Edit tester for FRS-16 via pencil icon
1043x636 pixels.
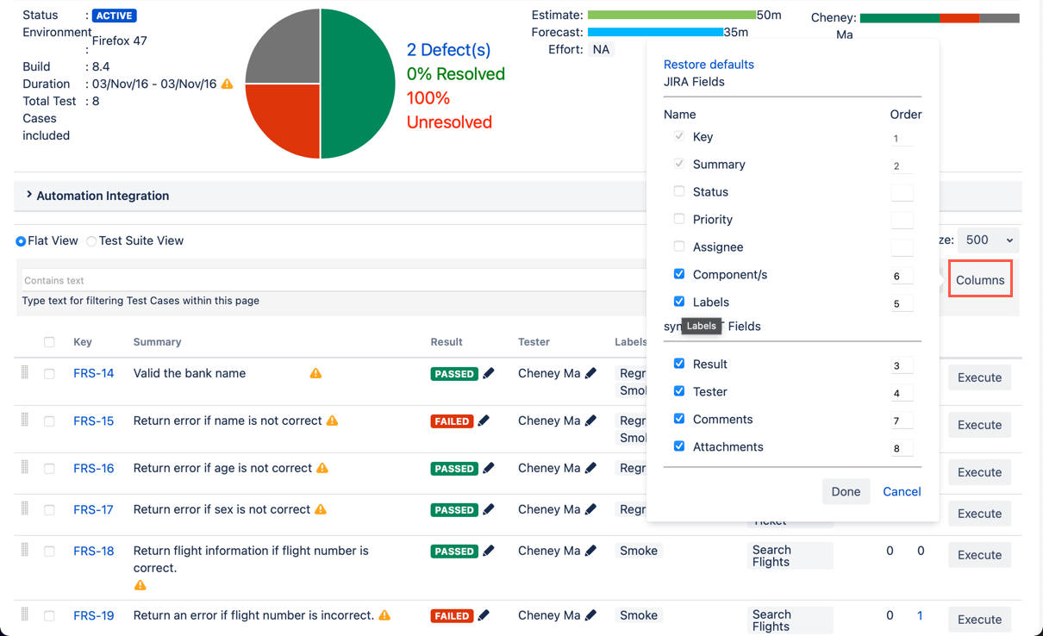[590, 468]
